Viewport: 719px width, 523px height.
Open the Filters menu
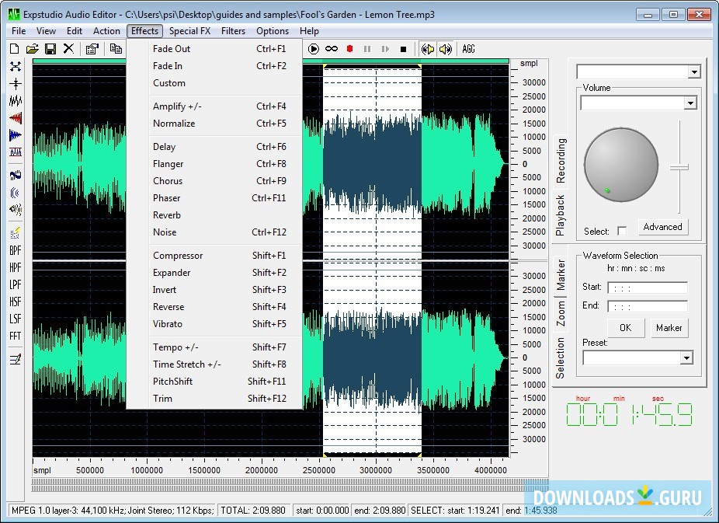pyautogui.click(x=233, y=31)
